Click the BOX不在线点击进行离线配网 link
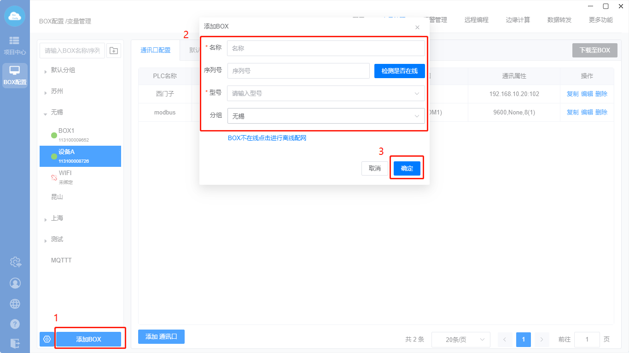This screenshot has width=629, height=353. [267, 138]
